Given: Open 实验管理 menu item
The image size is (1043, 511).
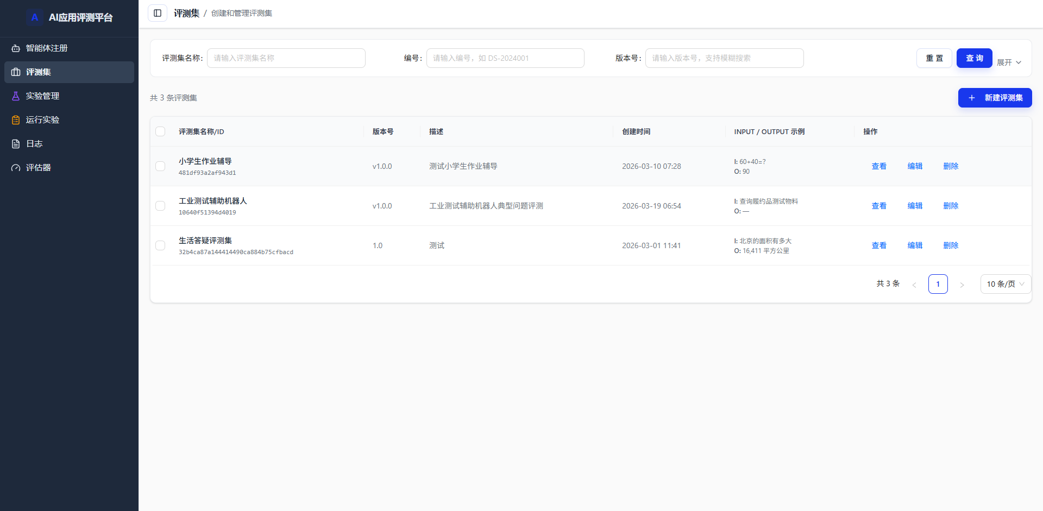Looking at the screenshot, I should tap(69, 96).
